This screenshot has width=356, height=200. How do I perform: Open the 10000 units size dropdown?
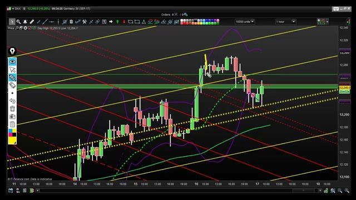click(x=245, y=22)
